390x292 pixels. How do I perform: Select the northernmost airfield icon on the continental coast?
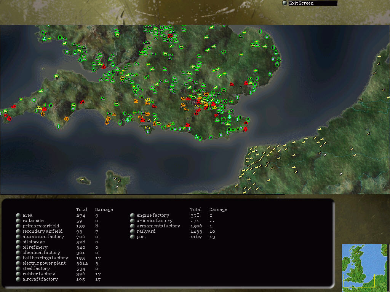[x=379, y=56]
